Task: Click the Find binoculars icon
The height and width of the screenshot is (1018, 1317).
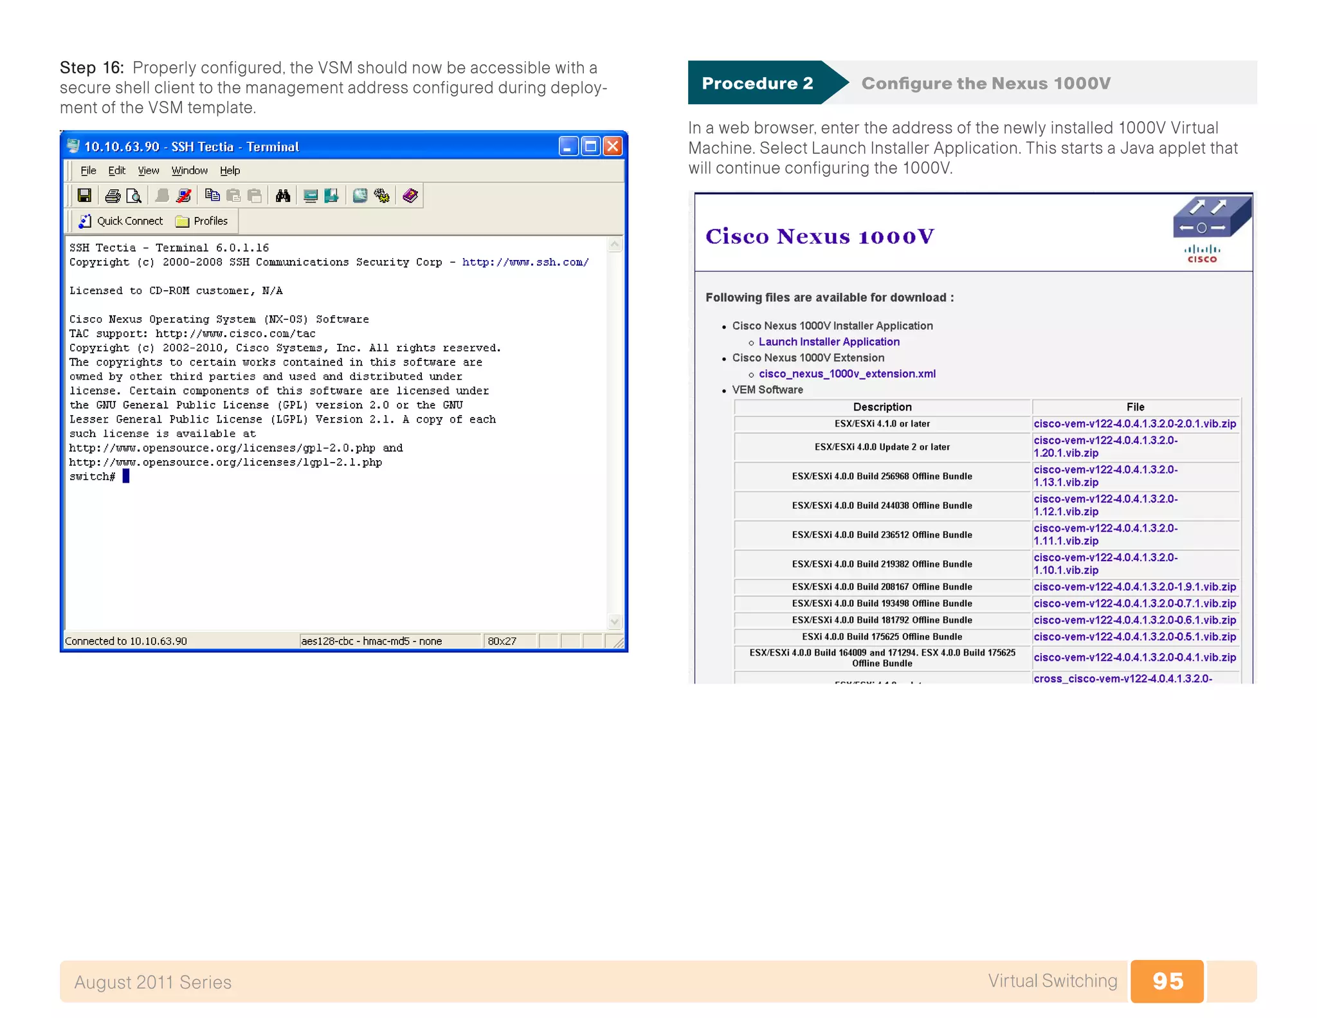Action: 283,196
